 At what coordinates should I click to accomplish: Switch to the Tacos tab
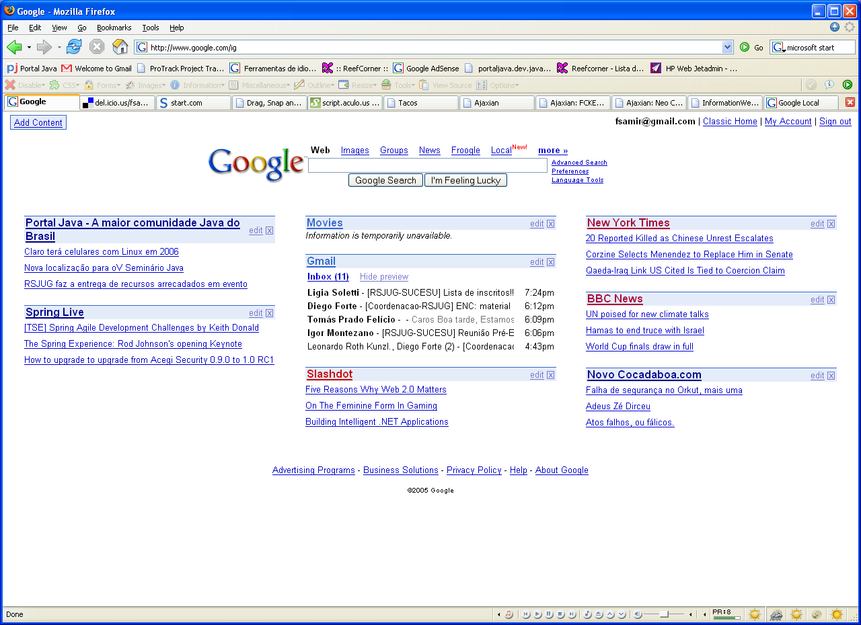tap(421, 103)
